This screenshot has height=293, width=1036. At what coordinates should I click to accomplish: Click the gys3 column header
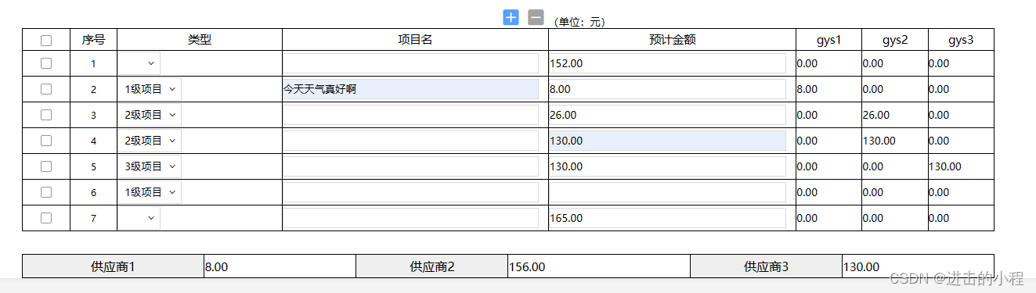[x=961, y=40]
